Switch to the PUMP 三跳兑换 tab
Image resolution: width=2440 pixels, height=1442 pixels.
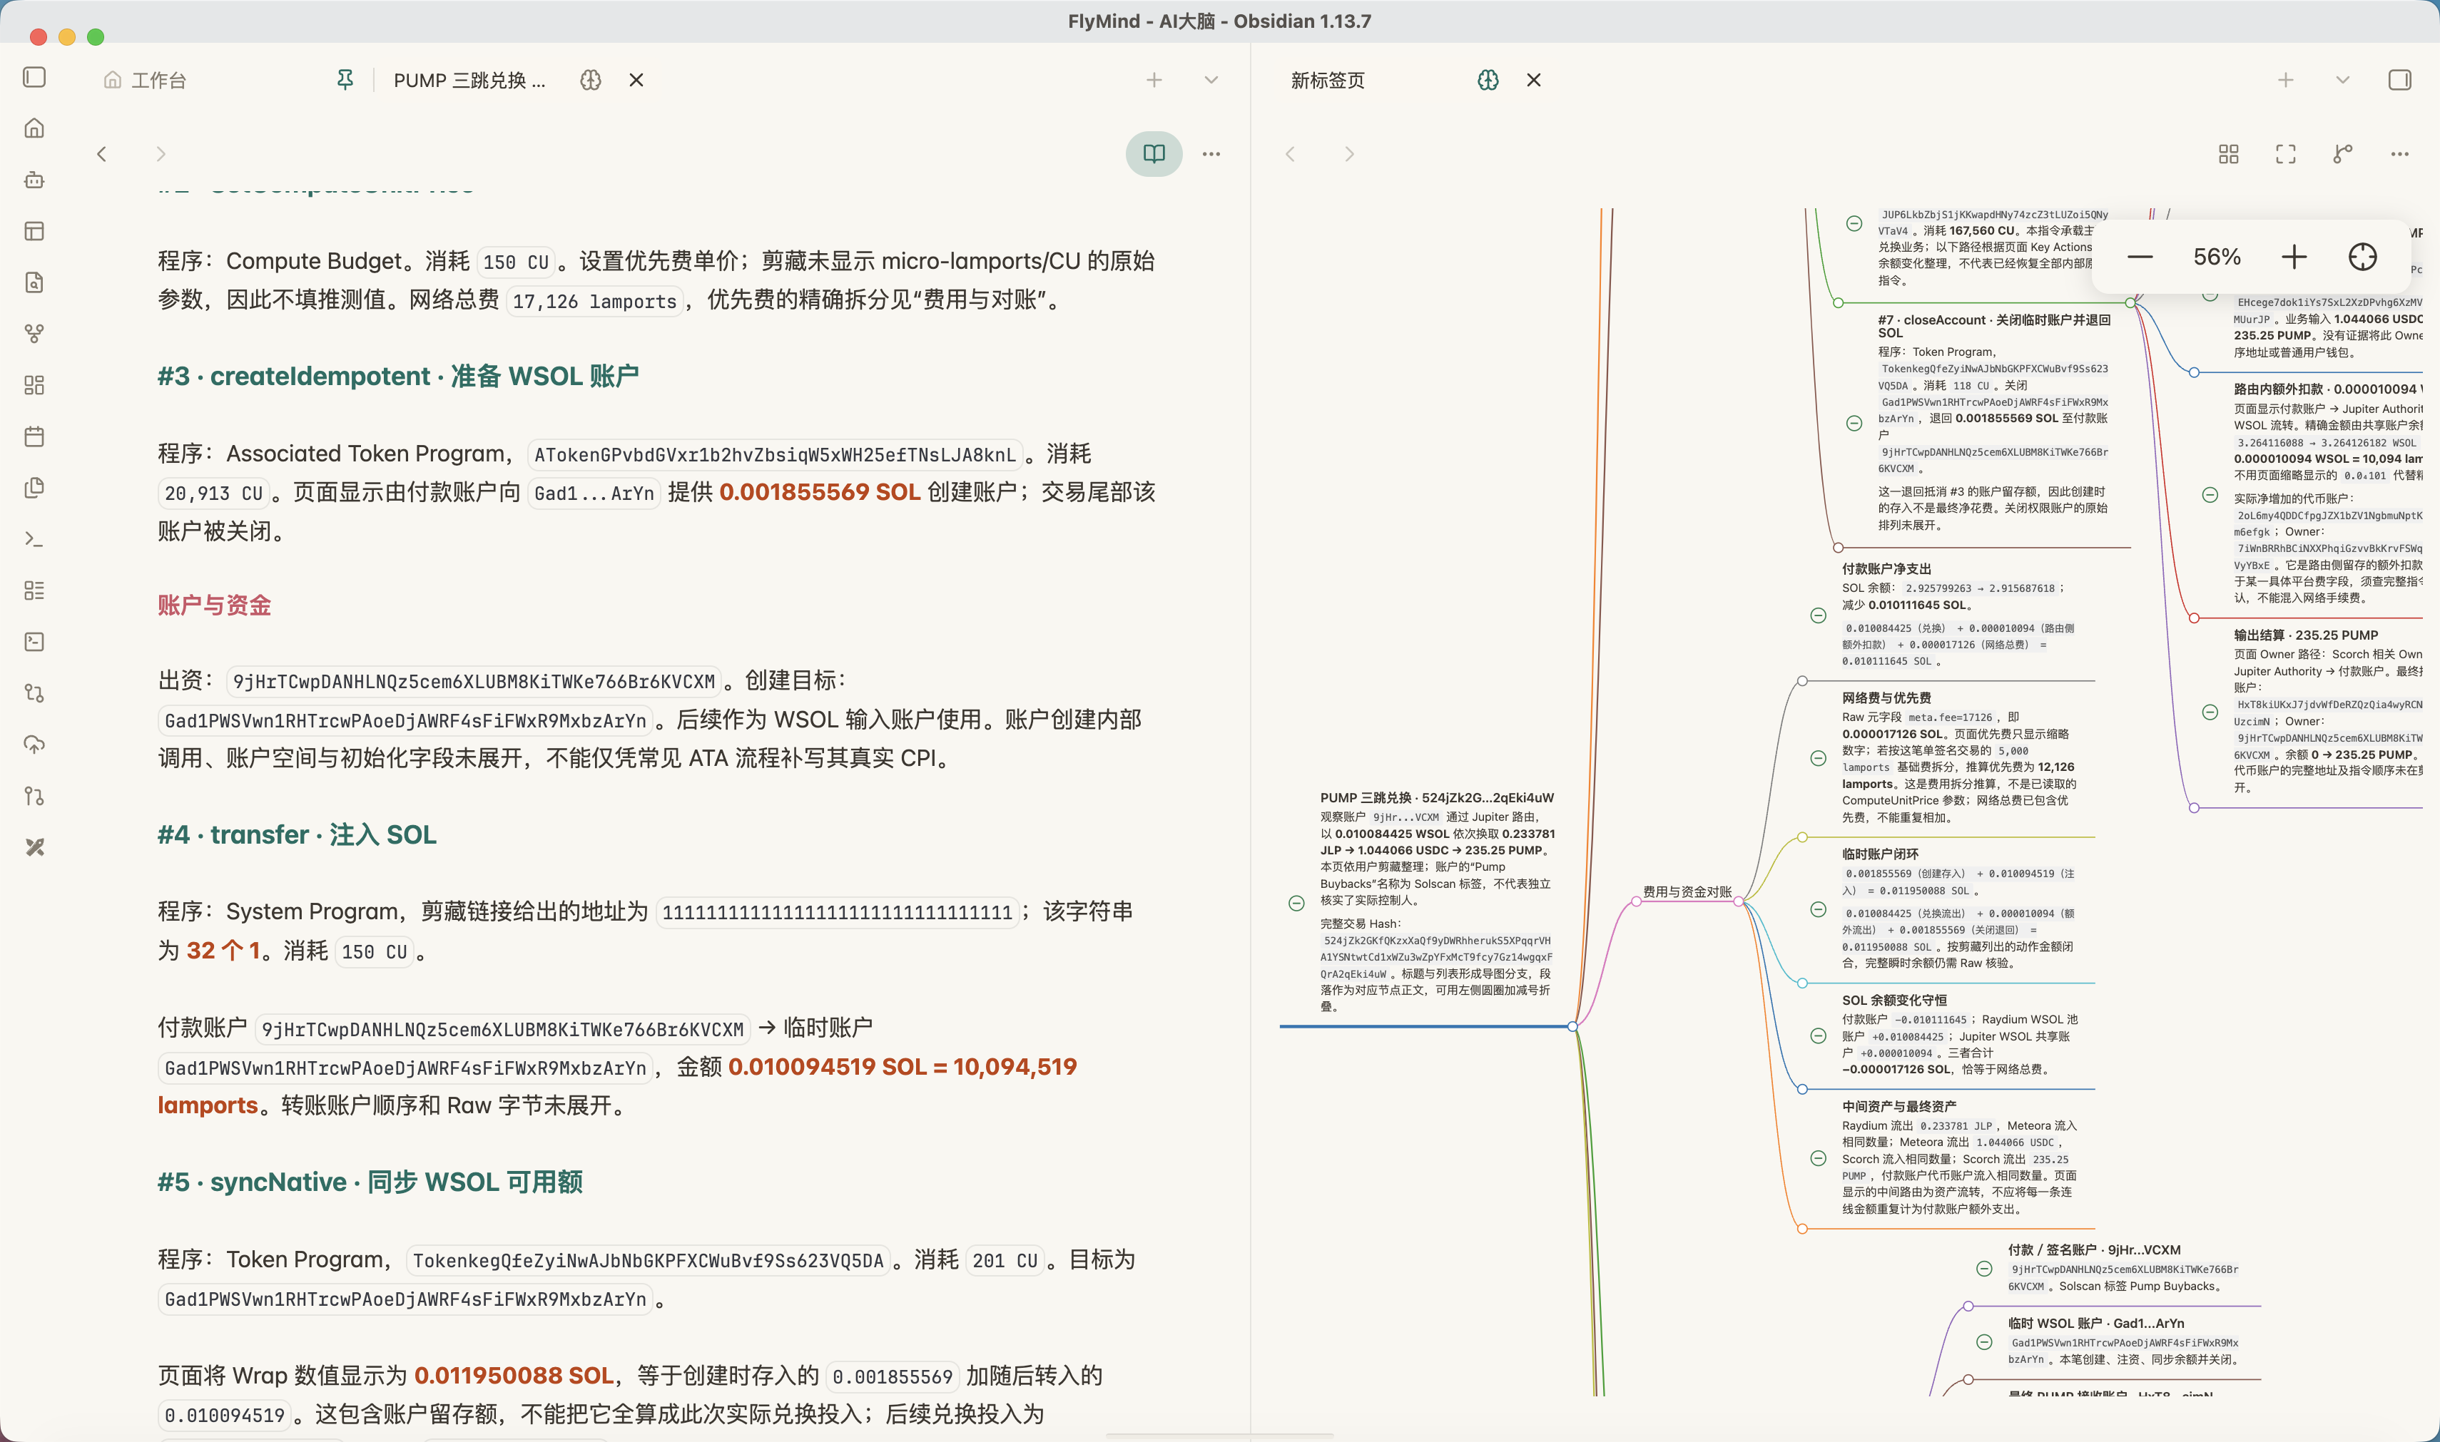469,80
